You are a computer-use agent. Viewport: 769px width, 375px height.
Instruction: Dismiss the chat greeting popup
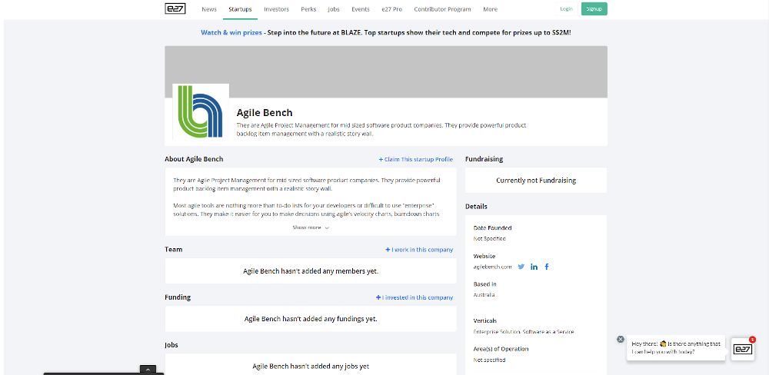[621, 339]
